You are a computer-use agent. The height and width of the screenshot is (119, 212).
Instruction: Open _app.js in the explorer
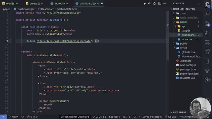click(x=186, y=31)
